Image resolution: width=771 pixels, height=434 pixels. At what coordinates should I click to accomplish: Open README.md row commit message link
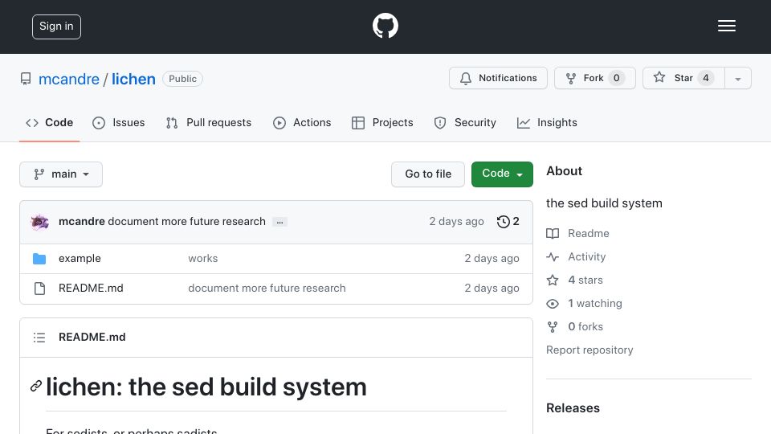[x=267, y=288]
